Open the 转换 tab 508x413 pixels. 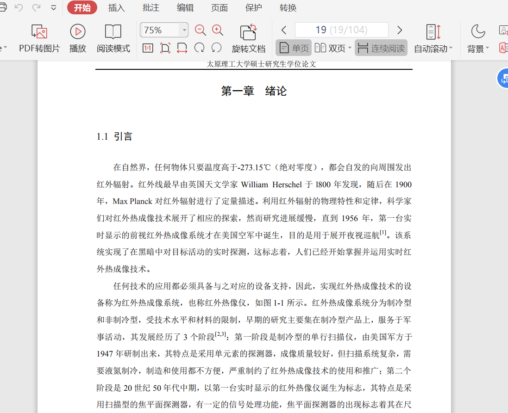(x=288, y=7)
